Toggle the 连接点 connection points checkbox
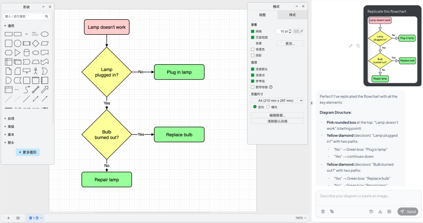The width and height of the screenshot is (423, 223). [253, 75]
